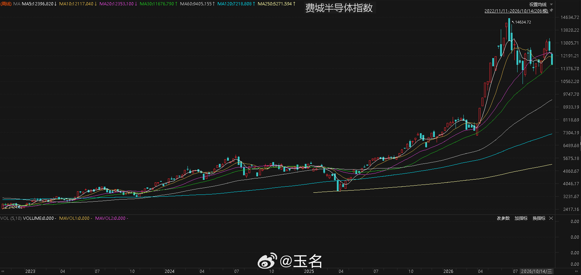The image size is (581, 275).
Task: Click the 13820.22 price axis label
Action: [570, 30]
